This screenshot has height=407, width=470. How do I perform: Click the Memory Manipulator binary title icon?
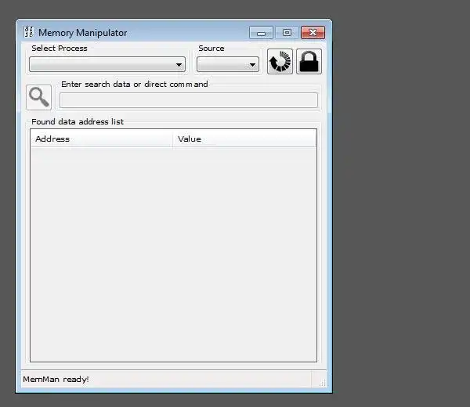[x=29, y=32]
